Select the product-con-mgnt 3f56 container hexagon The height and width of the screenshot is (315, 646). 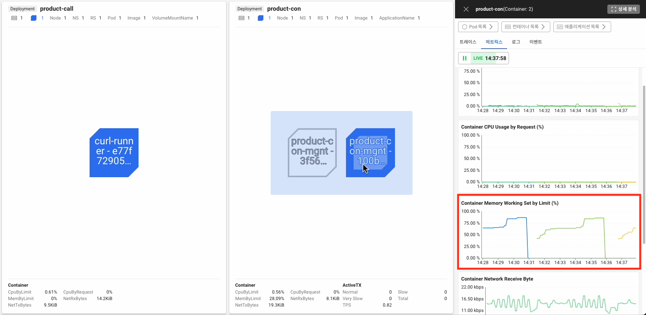pos(312,153)
